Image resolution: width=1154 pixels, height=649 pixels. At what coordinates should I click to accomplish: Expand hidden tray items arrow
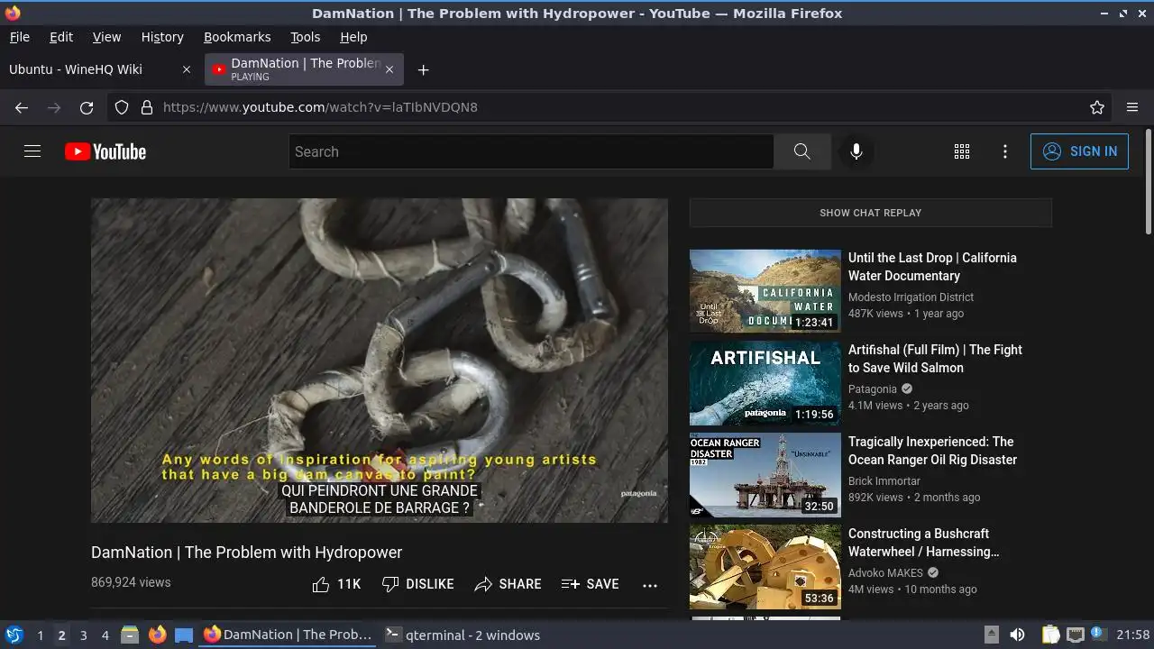coord(991,635)
